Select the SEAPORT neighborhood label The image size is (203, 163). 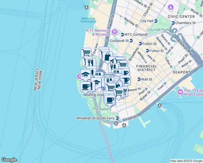(x=182, y=72)
